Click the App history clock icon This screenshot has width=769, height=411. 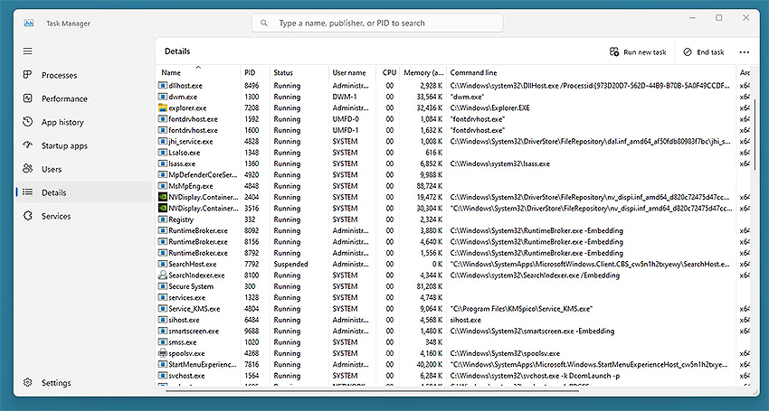pos(28,122)
